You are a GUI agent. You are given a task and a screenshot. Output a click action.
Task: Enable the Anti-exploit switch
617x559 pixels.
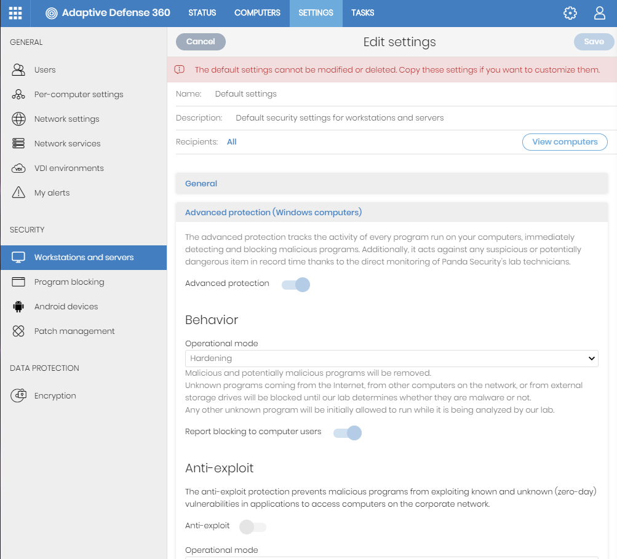(253, 527)
